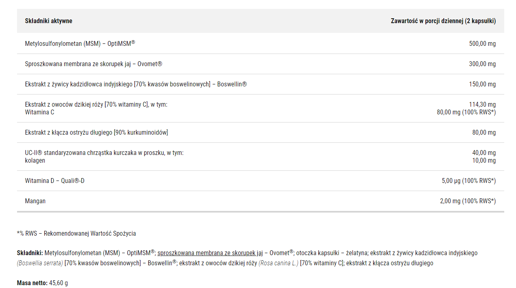Click the 'Witamina C' sub-row label
This screenshot has width=516, height=288.
pos(39,112)
